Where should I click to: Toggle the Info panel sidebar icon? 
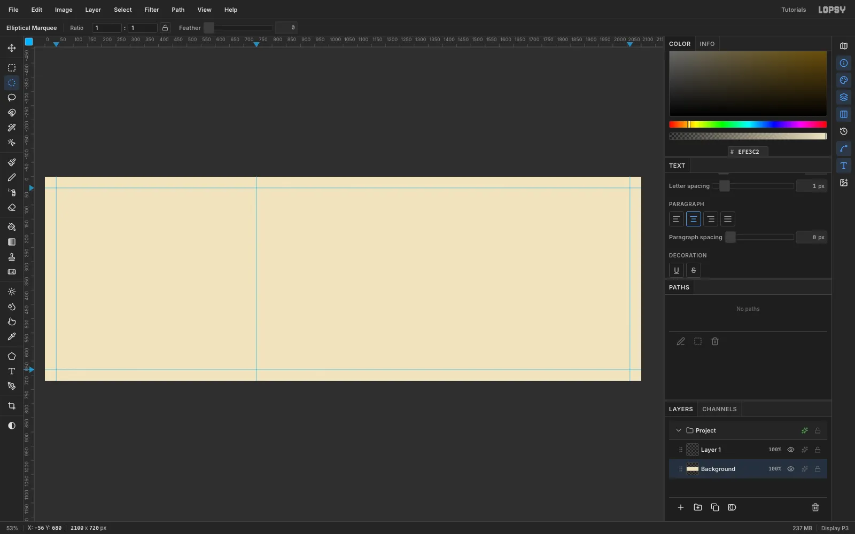843,63
